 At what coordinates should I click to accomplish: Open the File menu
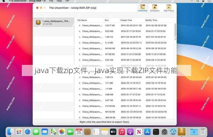coord(51,1)
